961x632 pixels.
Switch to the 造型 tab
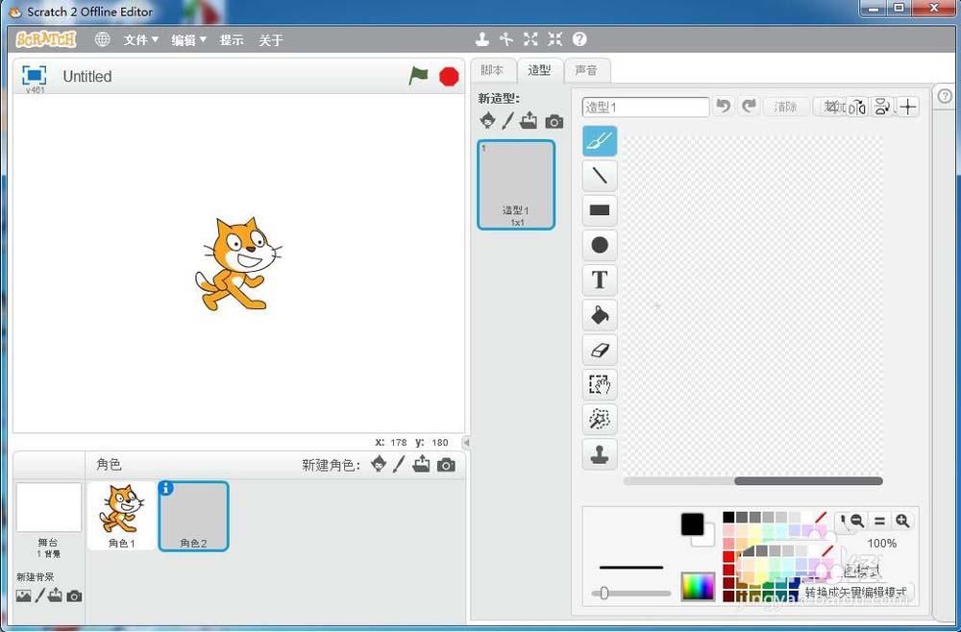point(539,70)
